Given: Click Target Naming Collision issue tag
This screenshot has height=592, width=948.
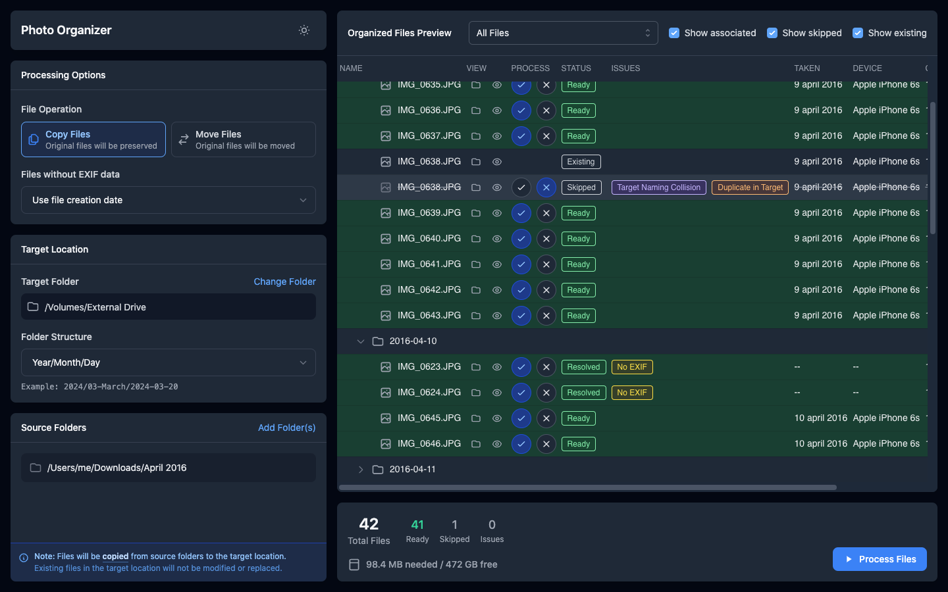Looking at the screenshot, I should pos(659,187).
